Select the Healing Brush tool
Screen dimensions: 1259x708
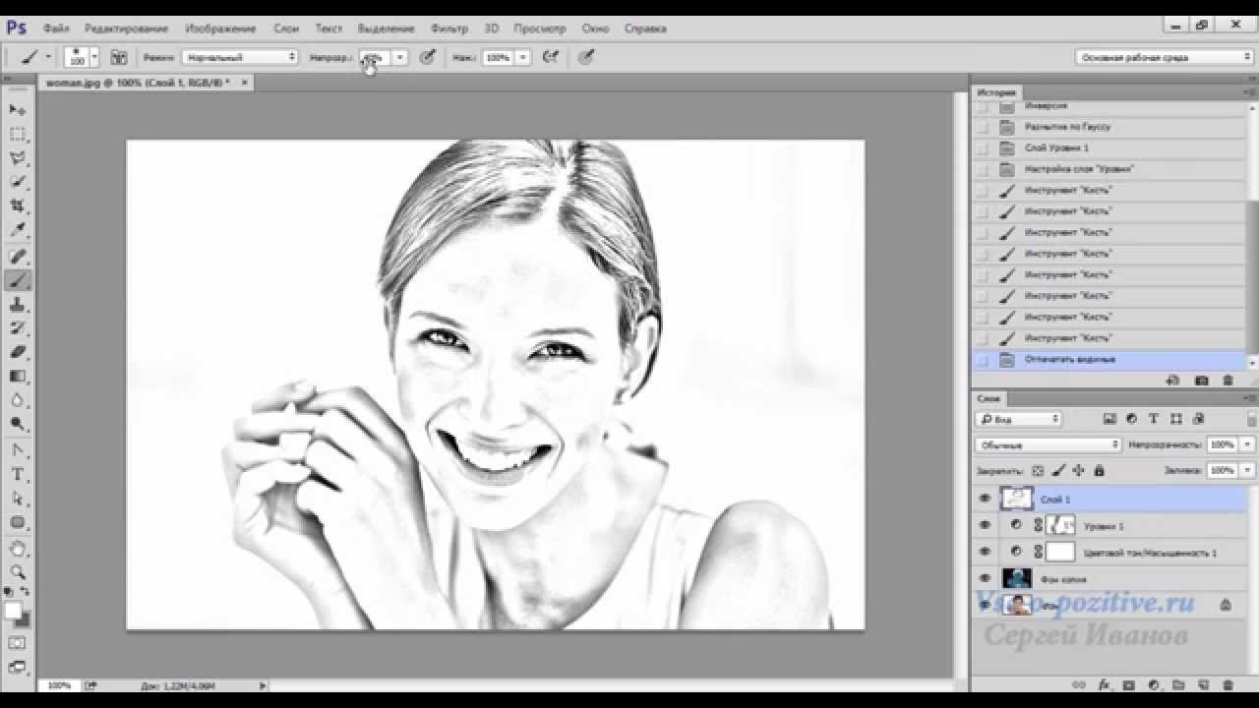click(18, 257)
